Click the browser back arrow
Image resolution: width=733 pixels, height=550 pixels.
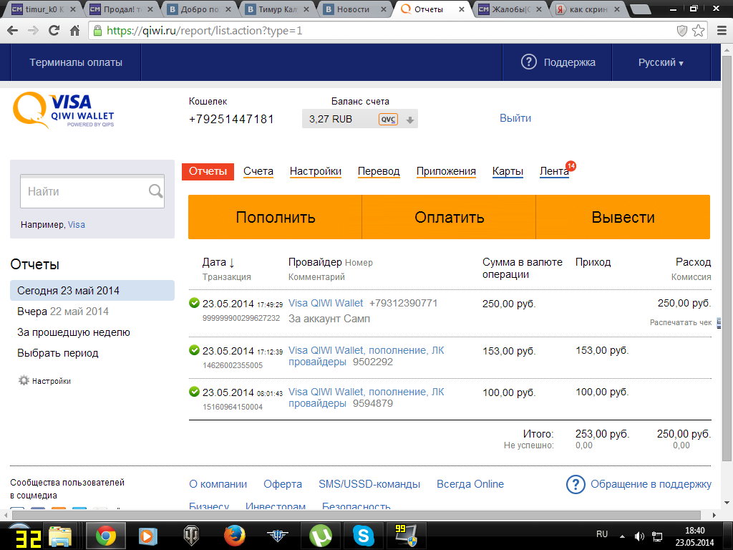click(x=13, y=31)
